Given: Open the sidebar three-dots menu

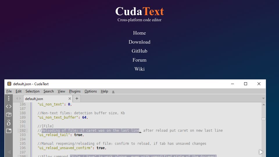Looking at the screenshot, I should tap(8, 98).
